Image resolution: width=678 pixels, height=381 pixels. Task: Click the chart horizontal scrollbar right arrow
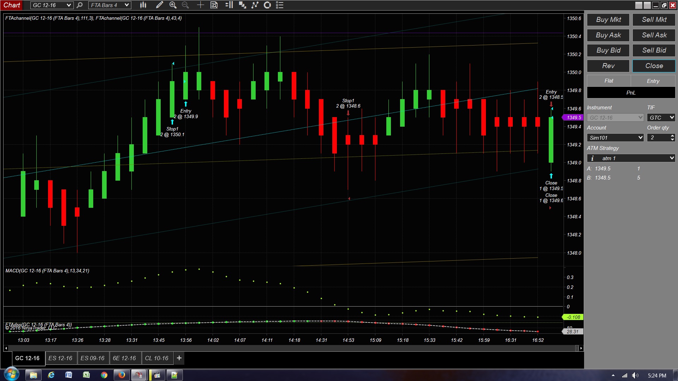pyautogui.click(x=581, y=348)
